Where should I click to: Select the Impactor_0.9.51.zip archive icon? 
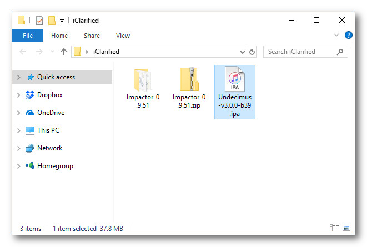(189, 80)
